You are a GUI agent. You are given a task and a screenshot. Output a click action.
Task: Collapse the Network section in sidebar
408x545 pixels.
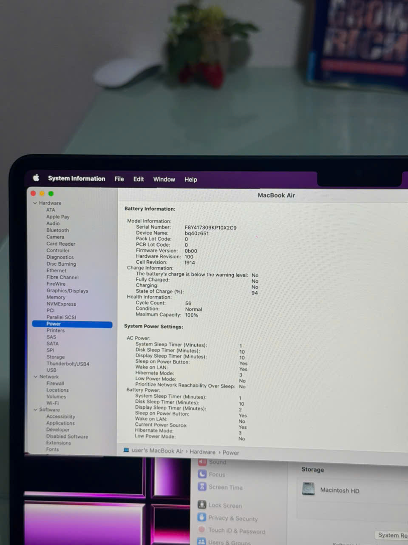pos(36,376)
